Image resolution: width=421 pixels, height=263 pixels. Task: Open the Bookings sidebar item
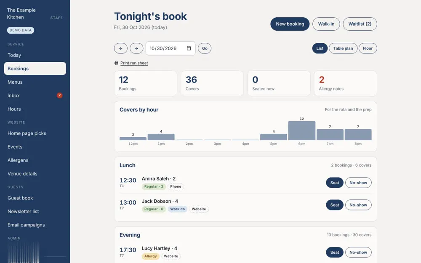(35, 69)
